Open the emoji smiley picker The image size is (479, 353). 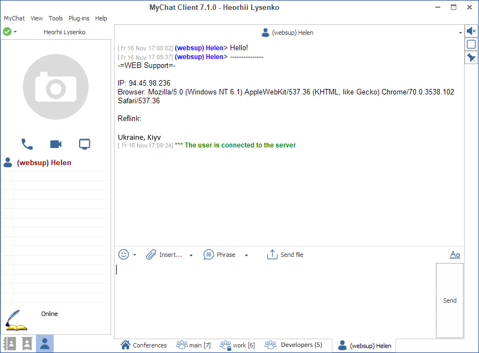coord(124,255)
